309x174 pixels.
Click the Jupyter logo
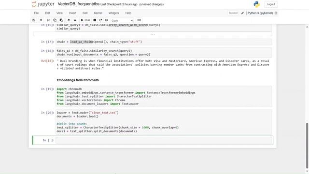[x=43, y=4]
